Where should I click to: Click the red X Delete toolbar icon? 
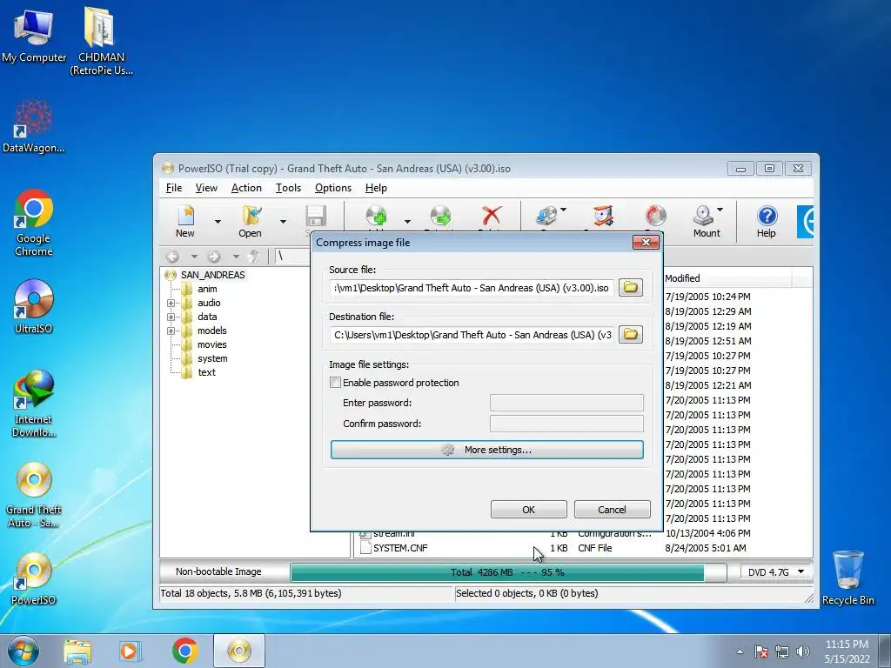click(491, 217)
